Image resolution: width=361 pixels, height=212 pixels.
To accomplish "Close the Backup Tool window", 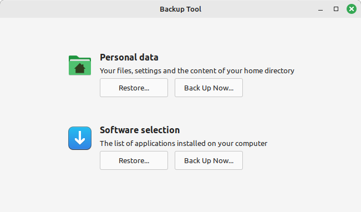I will click(x=352, y=9).
